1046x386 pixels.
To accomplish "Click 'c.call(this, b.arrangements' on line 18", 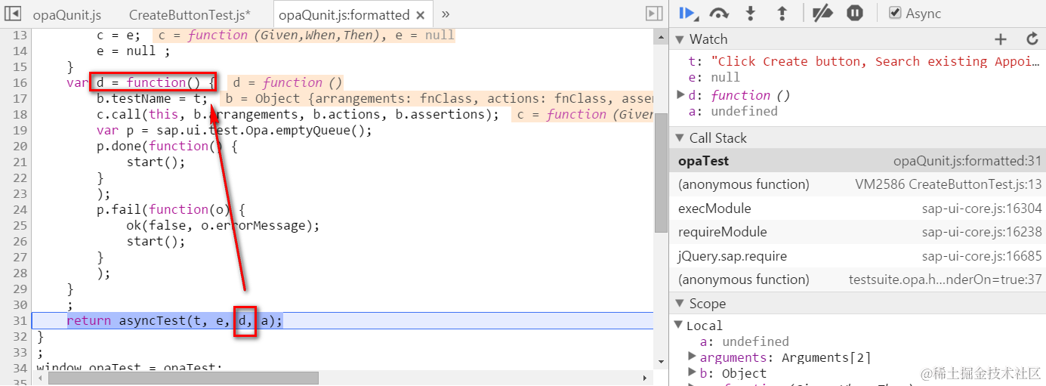I will [x=197, y=114].
